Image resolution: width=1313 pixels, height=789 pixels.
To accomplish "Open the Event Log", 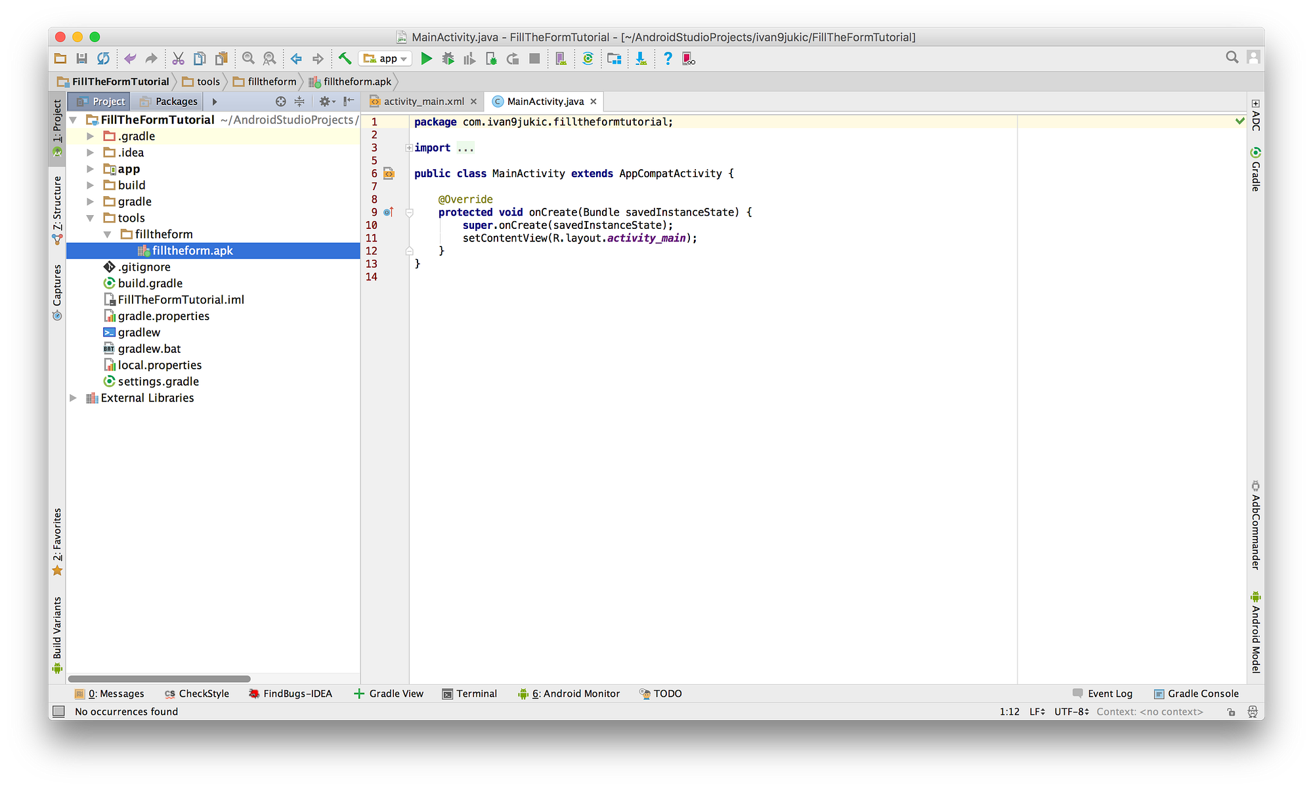I will pyautogui.click(x=1109, y=693).
